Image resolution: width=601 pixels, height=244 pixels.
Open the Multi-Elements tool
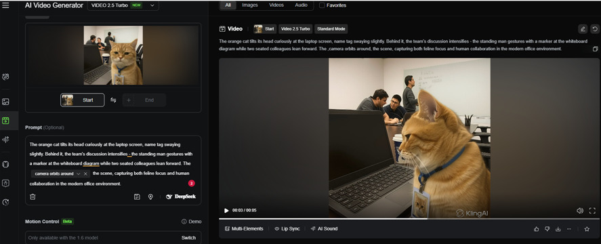244,228
